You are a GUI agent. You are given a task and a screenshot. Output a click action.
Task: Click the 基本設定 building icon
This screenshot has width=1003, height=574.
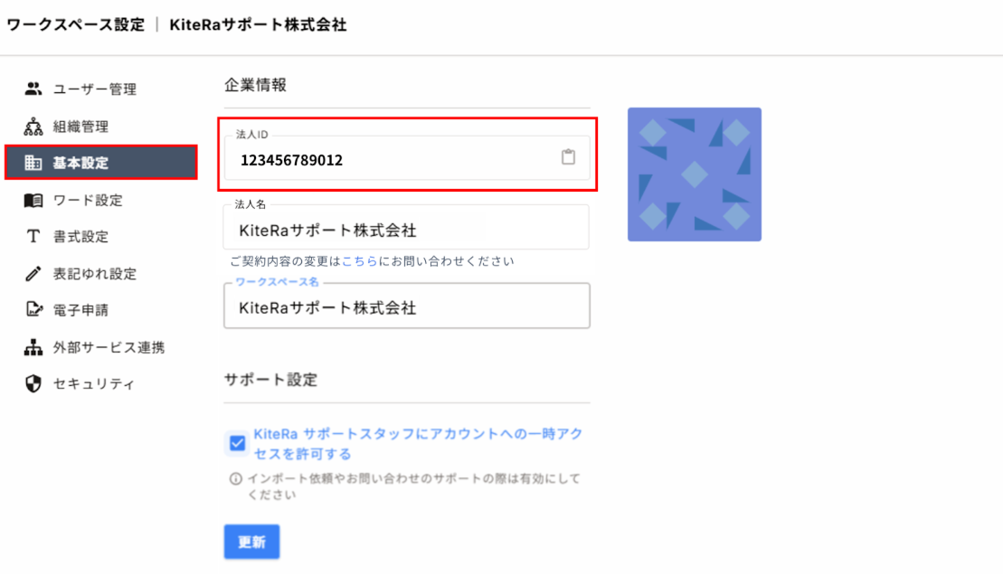[x=33, y=163]
